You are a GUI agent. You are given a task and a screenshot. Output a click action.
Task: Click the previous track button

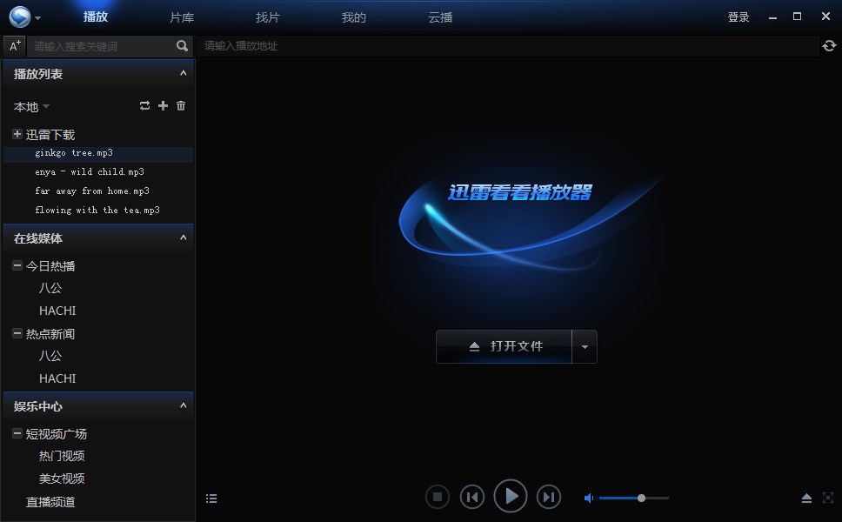click(x=472, y=497)
